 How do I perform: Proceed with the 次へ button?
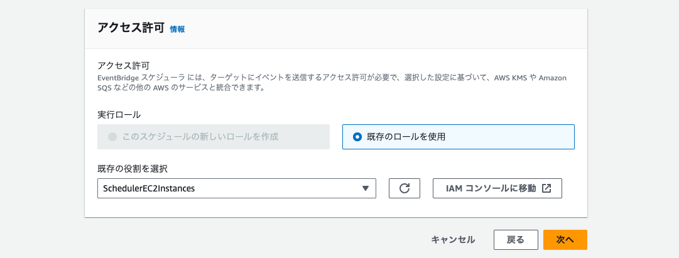pyautogui.click(x=565, y=240)
